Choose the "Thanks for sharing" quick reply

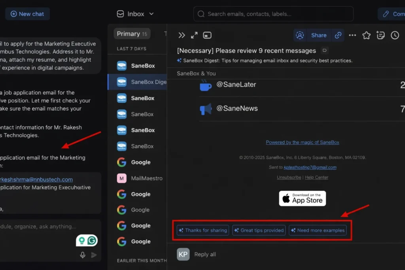pos(202,230)
